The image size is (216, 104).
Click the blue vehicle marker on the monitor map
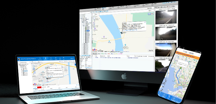[121, 33]
